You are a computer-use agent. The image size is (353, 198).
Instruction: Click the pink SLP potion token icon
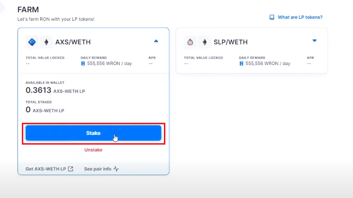click(190, 42)
